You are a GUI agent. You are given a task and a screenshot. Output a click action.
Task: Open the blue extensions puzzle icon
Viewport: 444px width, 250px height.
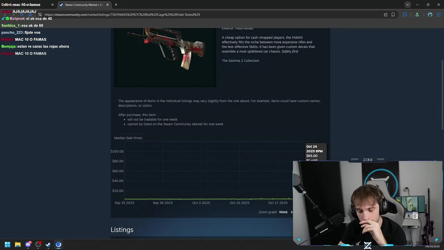point(405,15)
